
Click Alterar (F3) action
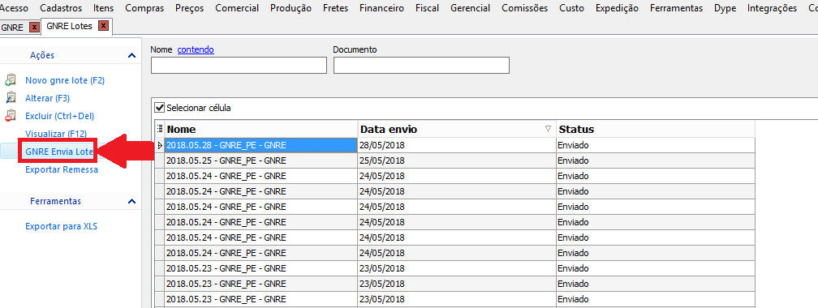point(47,99)
